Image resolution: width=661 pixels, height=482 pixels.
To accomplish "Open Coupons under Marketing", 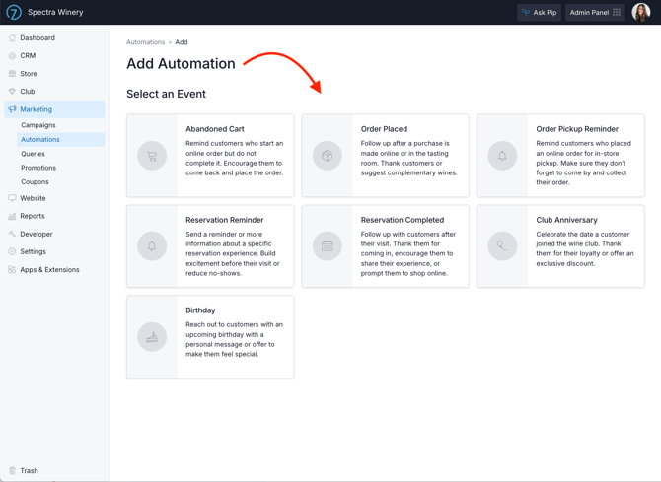I will (x=35, y=182).
